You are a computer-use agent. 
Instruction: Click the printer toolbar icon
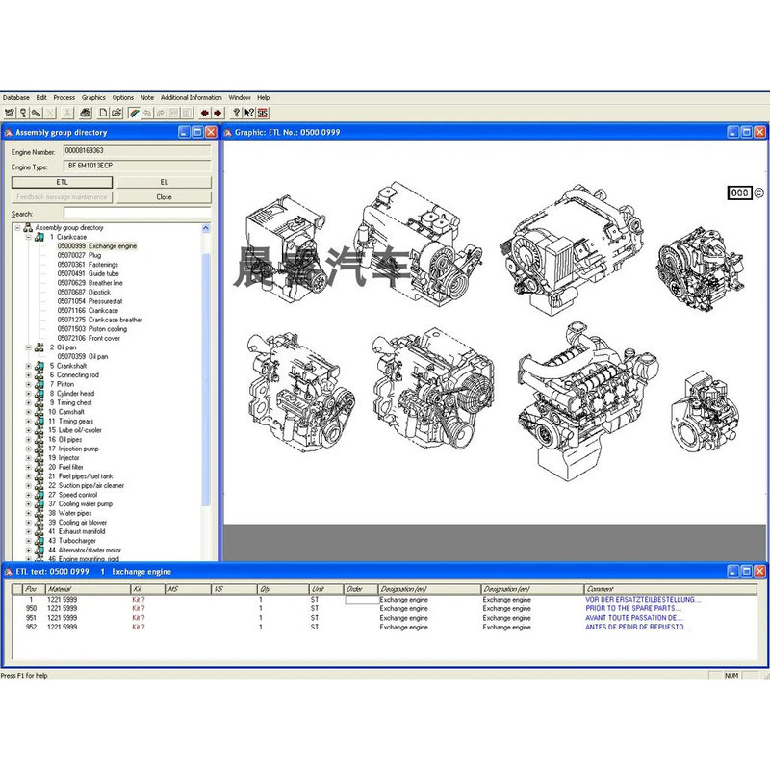(x=86, y=113)
